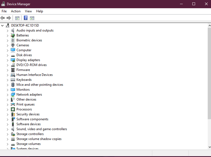Collapse the DESKTOP-KC1D15D root node

pyautogui.click(x=2, y=25)
